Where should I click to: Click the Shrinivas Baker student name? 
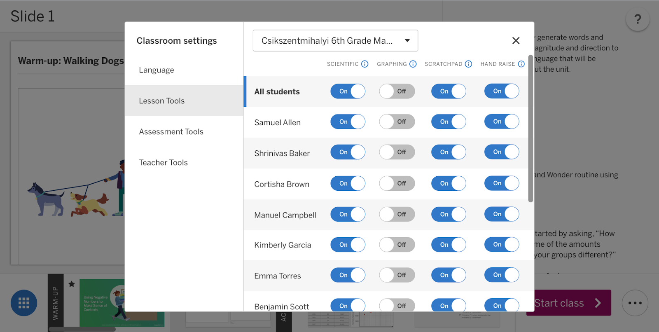(282, 153)
